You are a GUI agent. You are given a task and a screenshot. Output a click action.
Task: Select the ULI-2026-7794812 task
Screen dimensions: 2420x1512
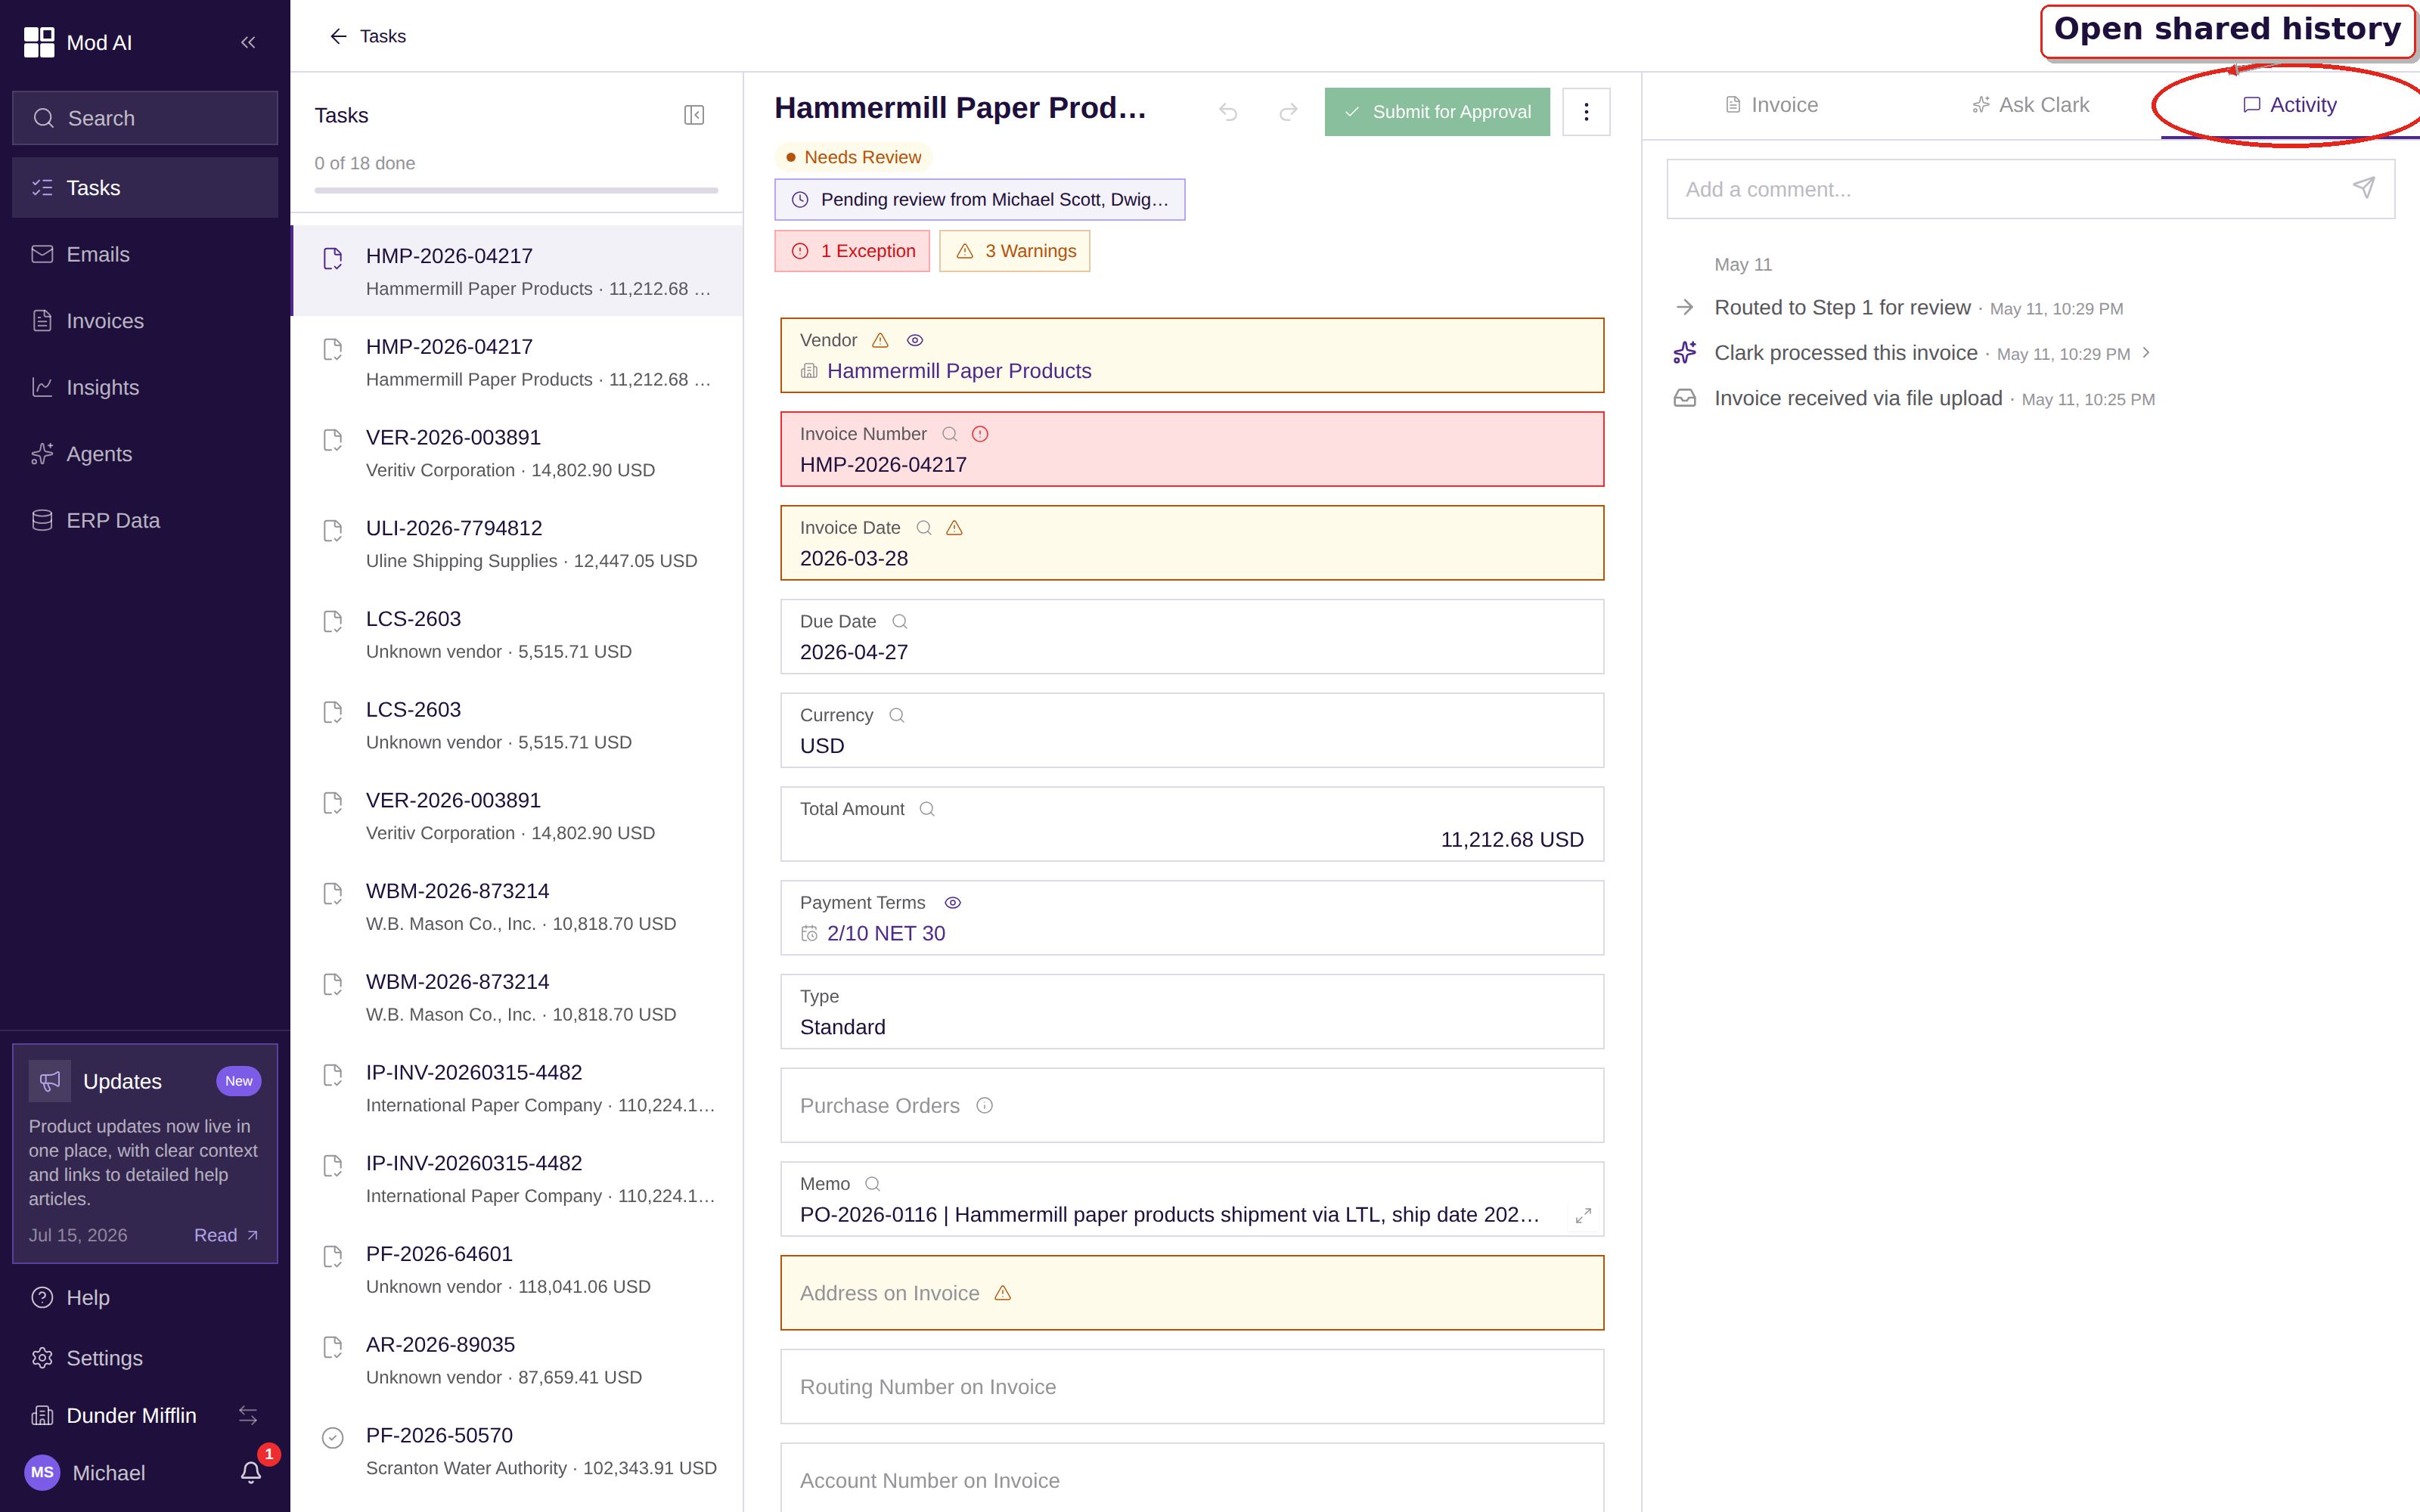pyautogui.click(x=517, y=543)
